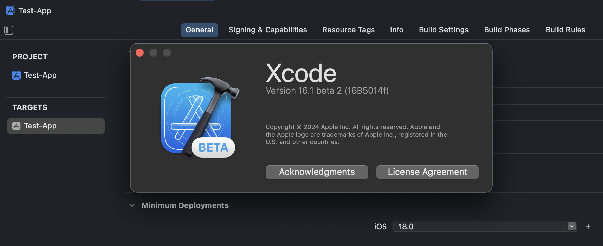The height and width of the screenshot is (246, 603).
Task: Click the Test-App project blueprint icon in sidebar
Action: tap(16, 75)
